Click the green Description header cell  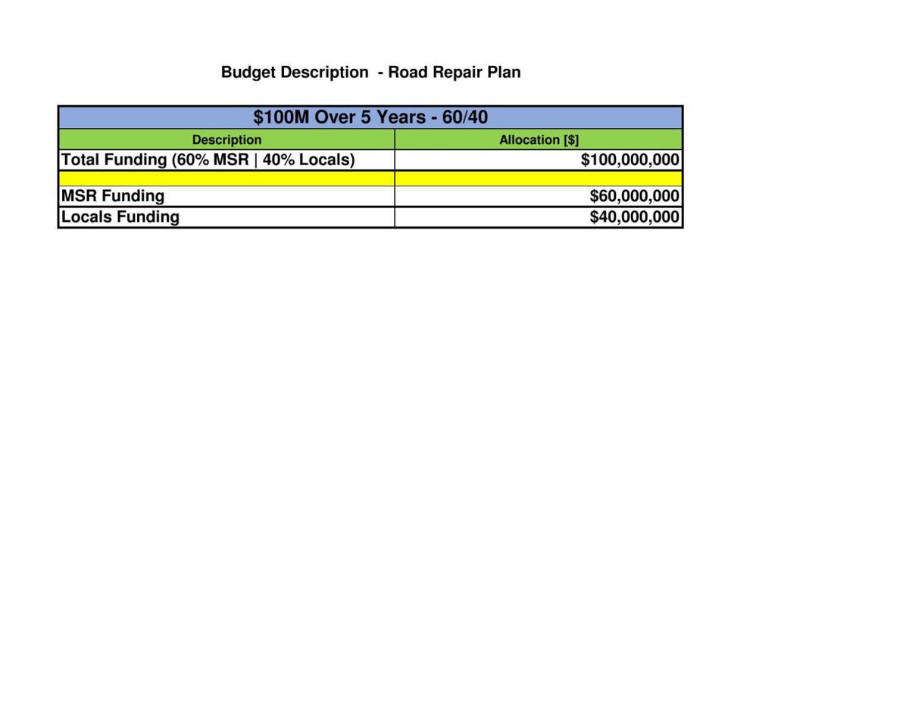226,139
